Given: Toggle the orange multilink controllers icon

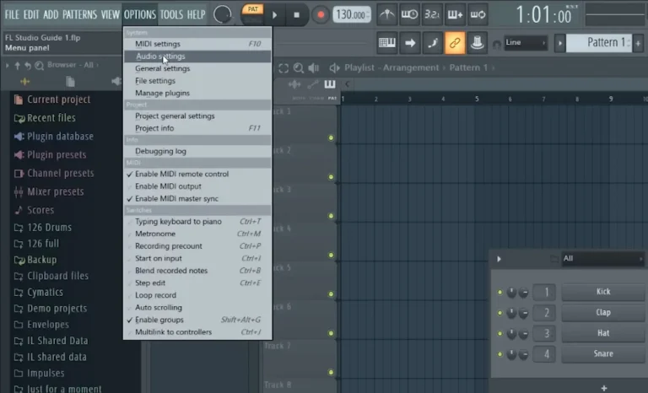Looking at the screenshot, I should [x=455, y=42].
